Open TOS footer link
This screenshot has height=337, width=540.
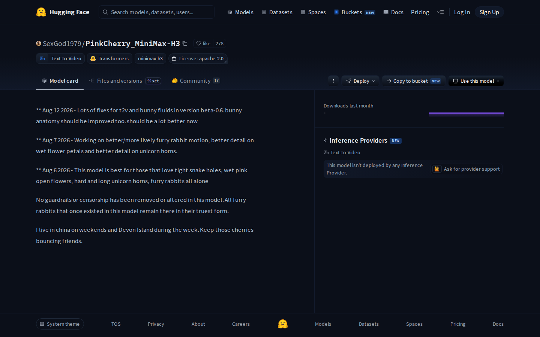[116, 324]
